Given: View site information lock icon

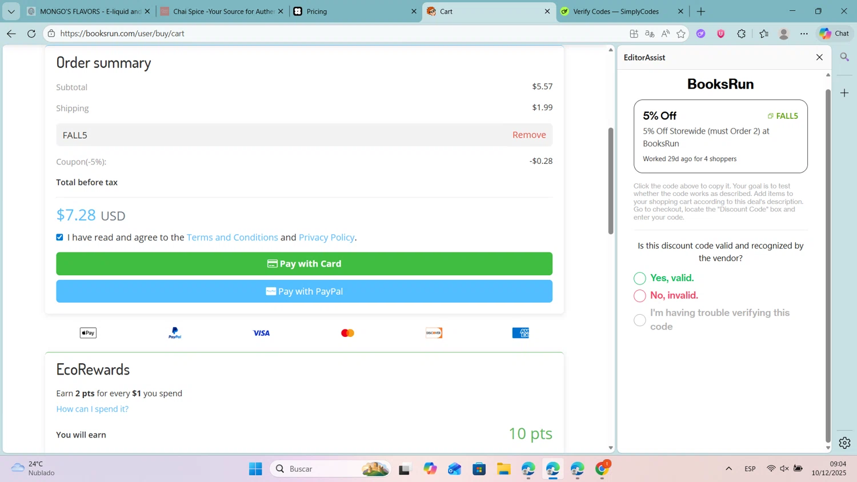Looking at the screenshot, I should pos(51,34).
